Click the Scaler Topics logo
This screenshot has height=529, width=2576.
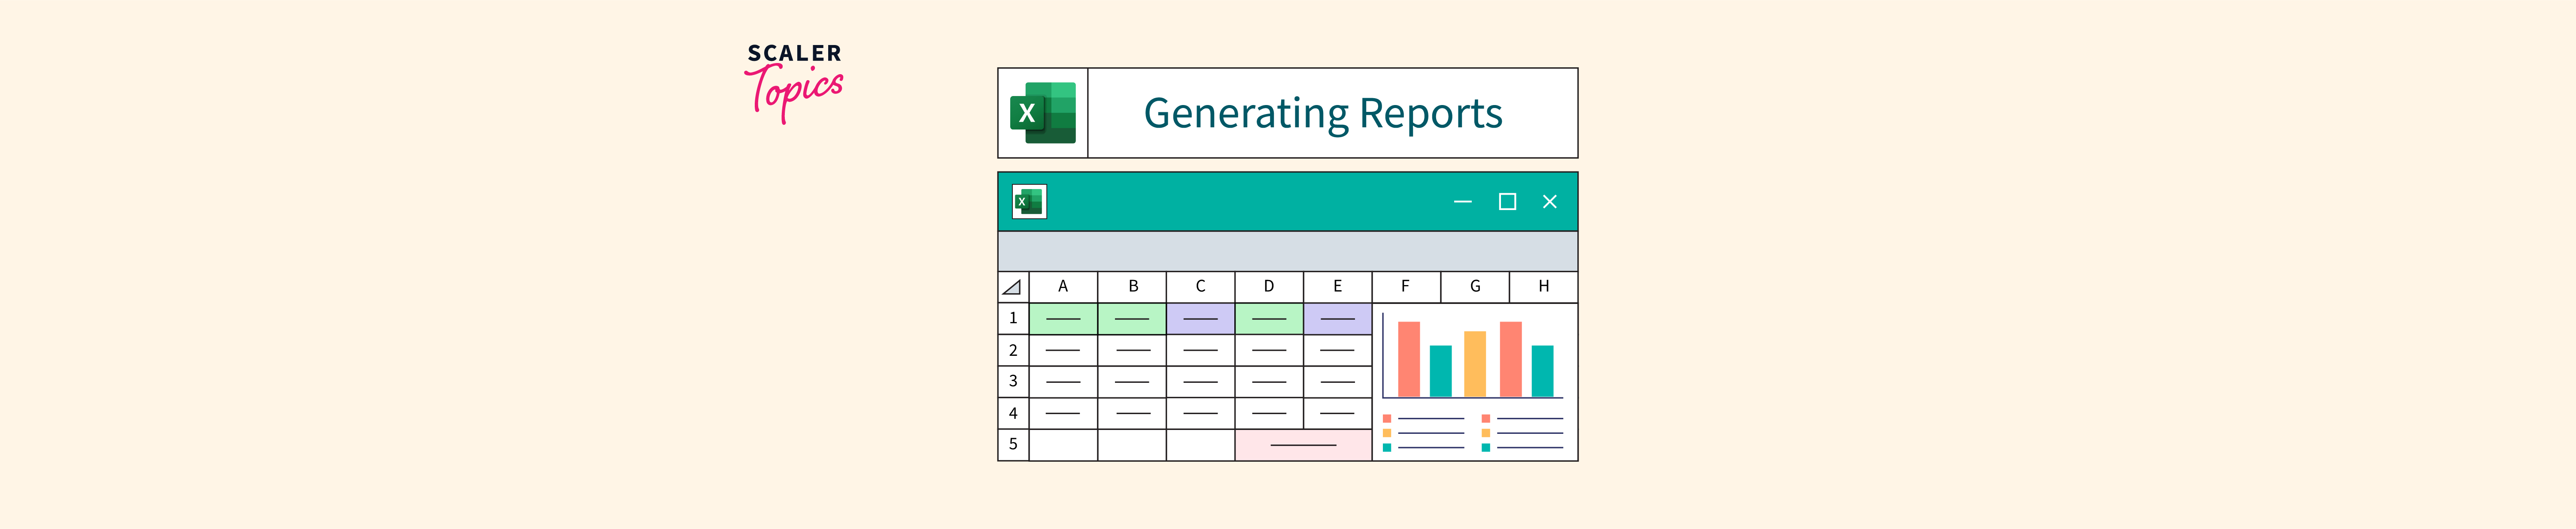pos(794,81)
